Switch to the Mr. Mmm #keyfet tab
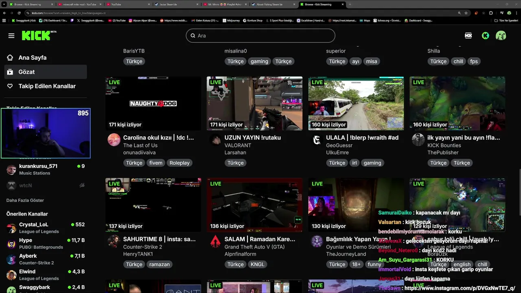 pos(224,4)
